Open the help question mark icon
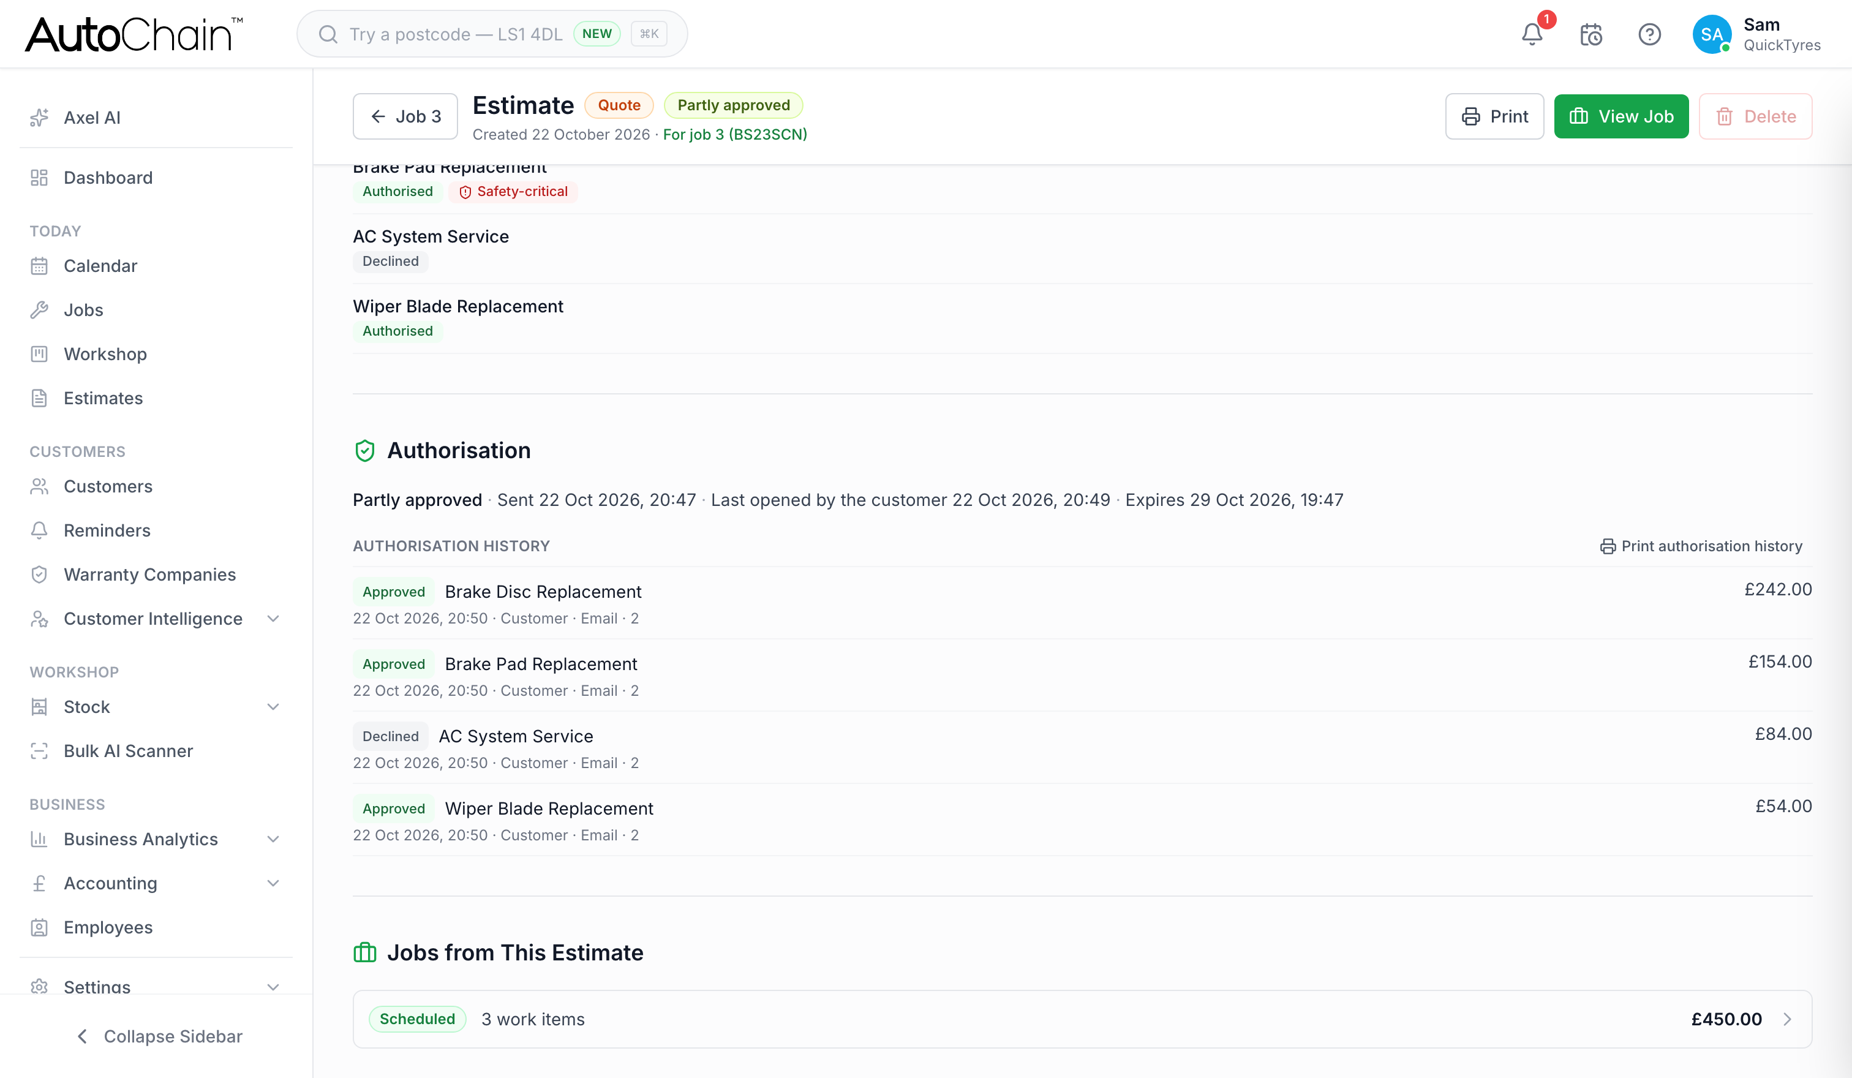1852x1078 pixels. [x=1649, y=34]
